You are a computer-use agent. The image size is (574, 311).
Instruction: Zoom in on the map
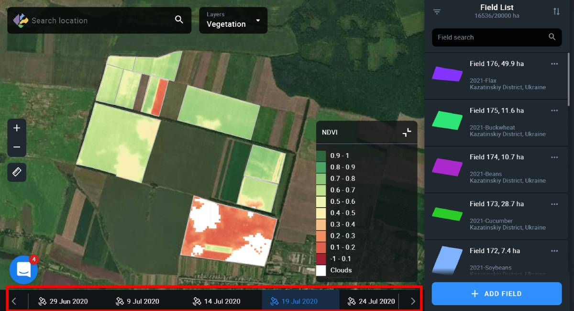coord(17,128)
